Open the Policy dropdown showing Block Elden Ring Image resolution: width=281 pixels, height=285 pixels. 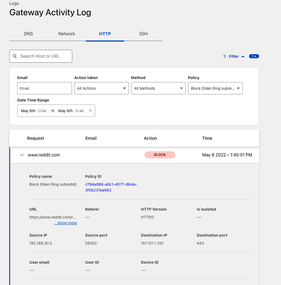coord(215,88)
